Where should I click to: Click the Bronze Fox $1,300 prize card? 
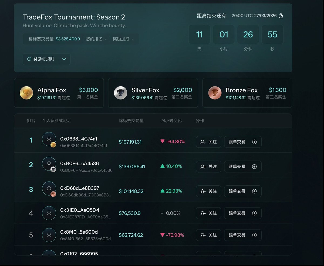pyautogui.click(x=247, y=93)
